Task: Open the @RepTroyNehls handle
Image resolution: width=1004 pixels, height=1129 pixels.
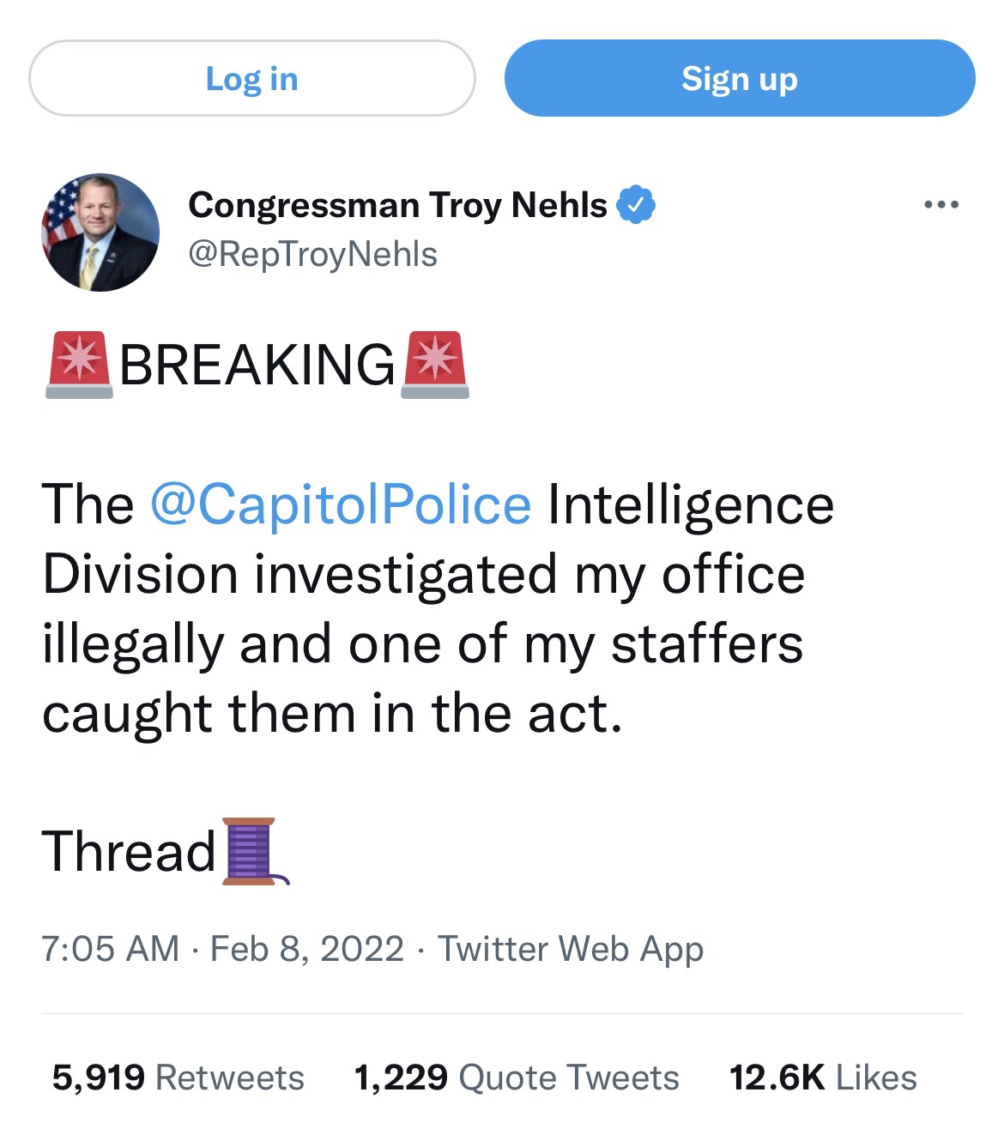Action: coord(312,255)
